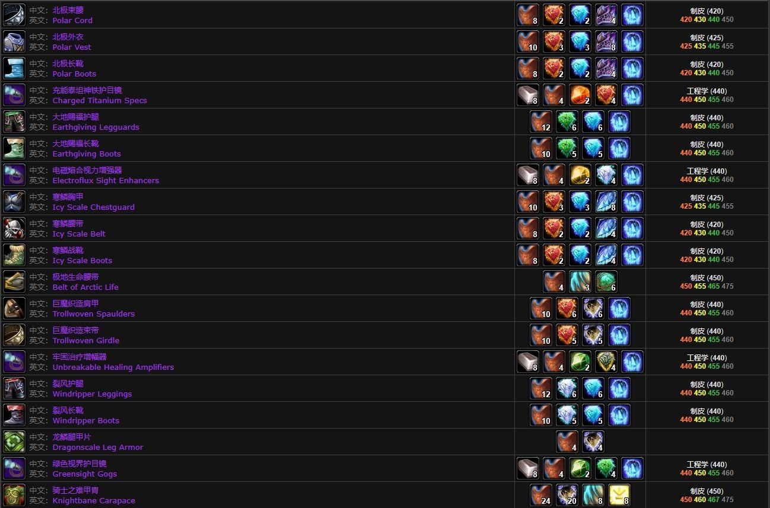Open the Dragonscale Leg Armor link

click(x=98, y=447)
